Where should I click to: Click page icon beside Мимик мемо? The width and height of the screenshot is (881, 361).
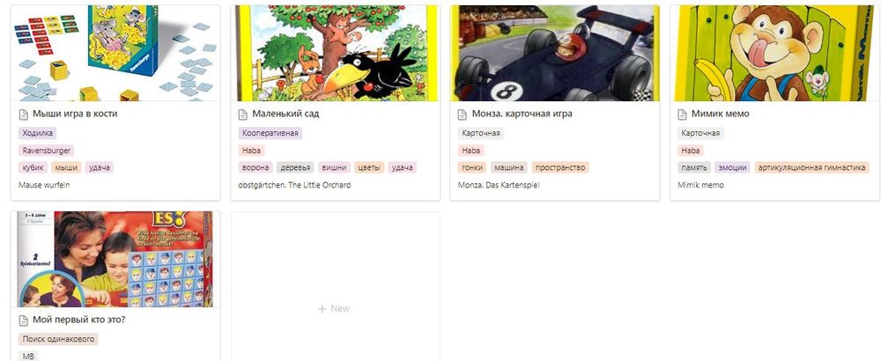(x=682, y=114)
